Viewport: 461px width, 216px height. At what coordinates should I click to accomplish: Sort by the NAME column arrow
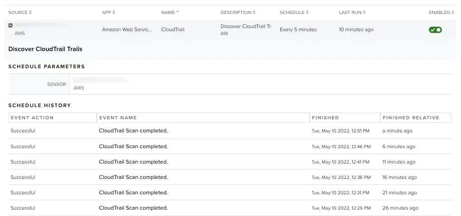click(x=178, y=12)
